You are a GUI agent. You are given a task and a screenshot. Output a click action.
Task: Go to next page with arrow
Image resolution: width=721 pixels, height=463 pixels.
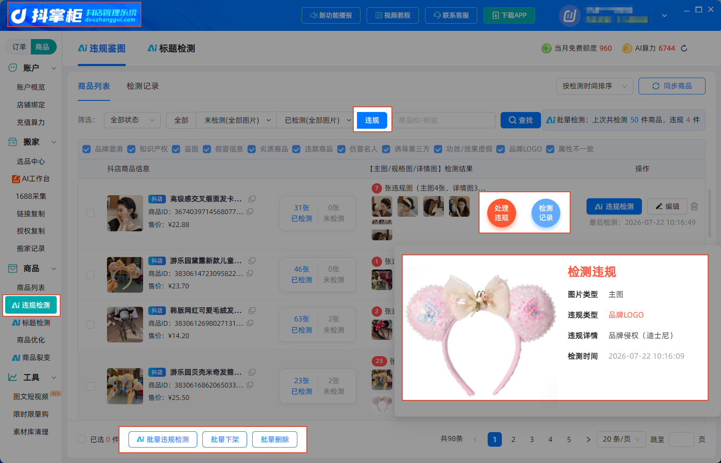(x=588, y=439)
